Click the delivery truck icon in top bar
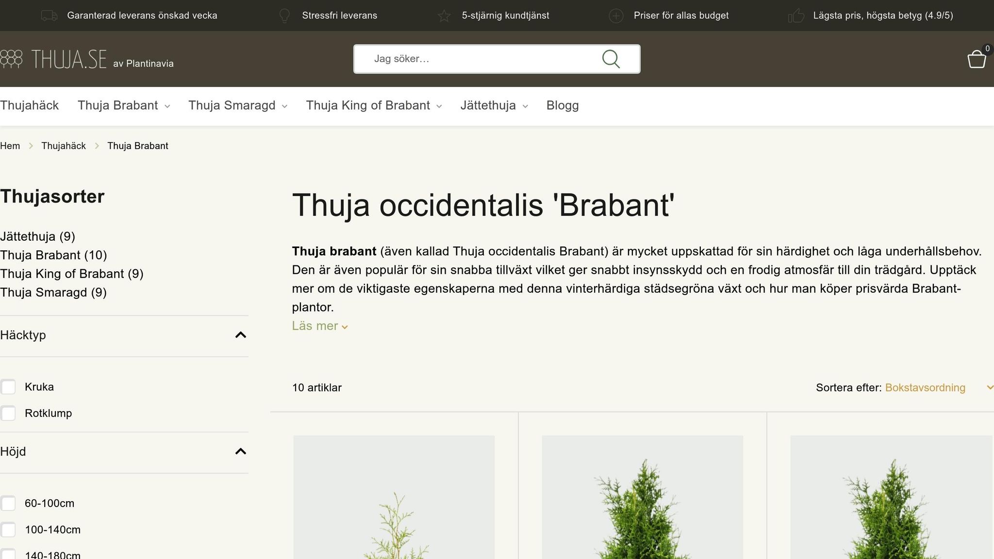994x559 pixels. pos(49,16)
